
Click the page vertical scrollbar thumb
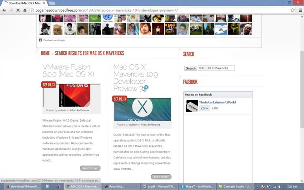tap(302, 89)
